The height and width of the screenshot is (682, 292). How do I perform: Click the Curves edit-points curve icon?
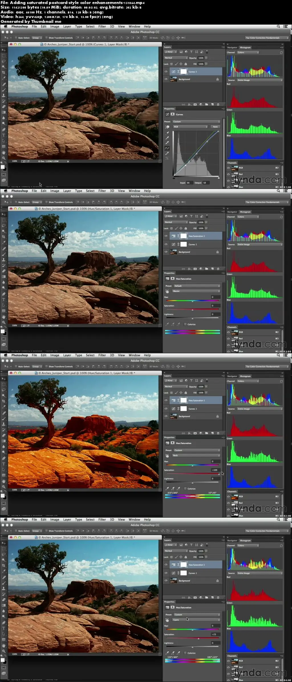tap(167, 148)
